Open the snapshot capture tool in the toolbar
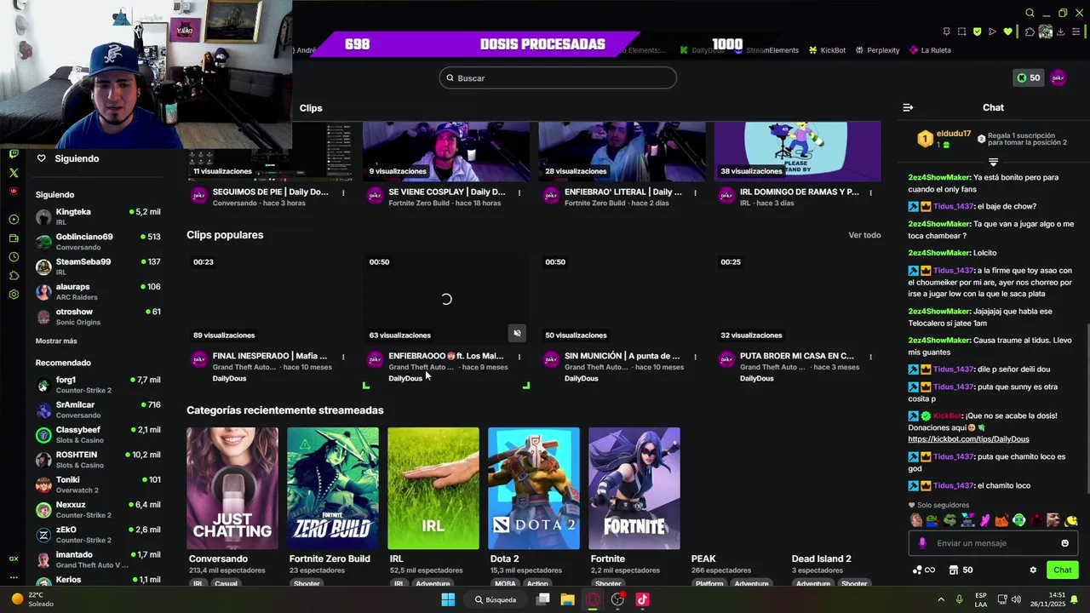1090x613 pixels. (x=961, y=32)
